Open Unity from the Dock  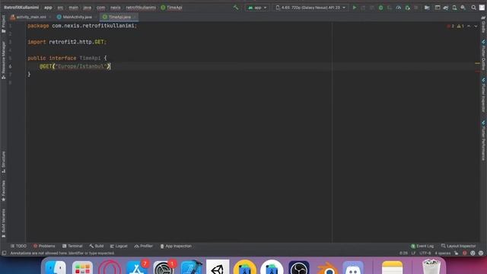218,268
